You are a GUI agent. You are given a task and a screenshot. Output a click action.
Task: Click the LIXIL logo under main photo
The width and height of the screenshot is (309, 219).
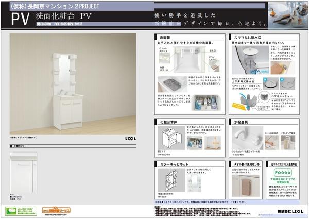(x=130, y=139)
